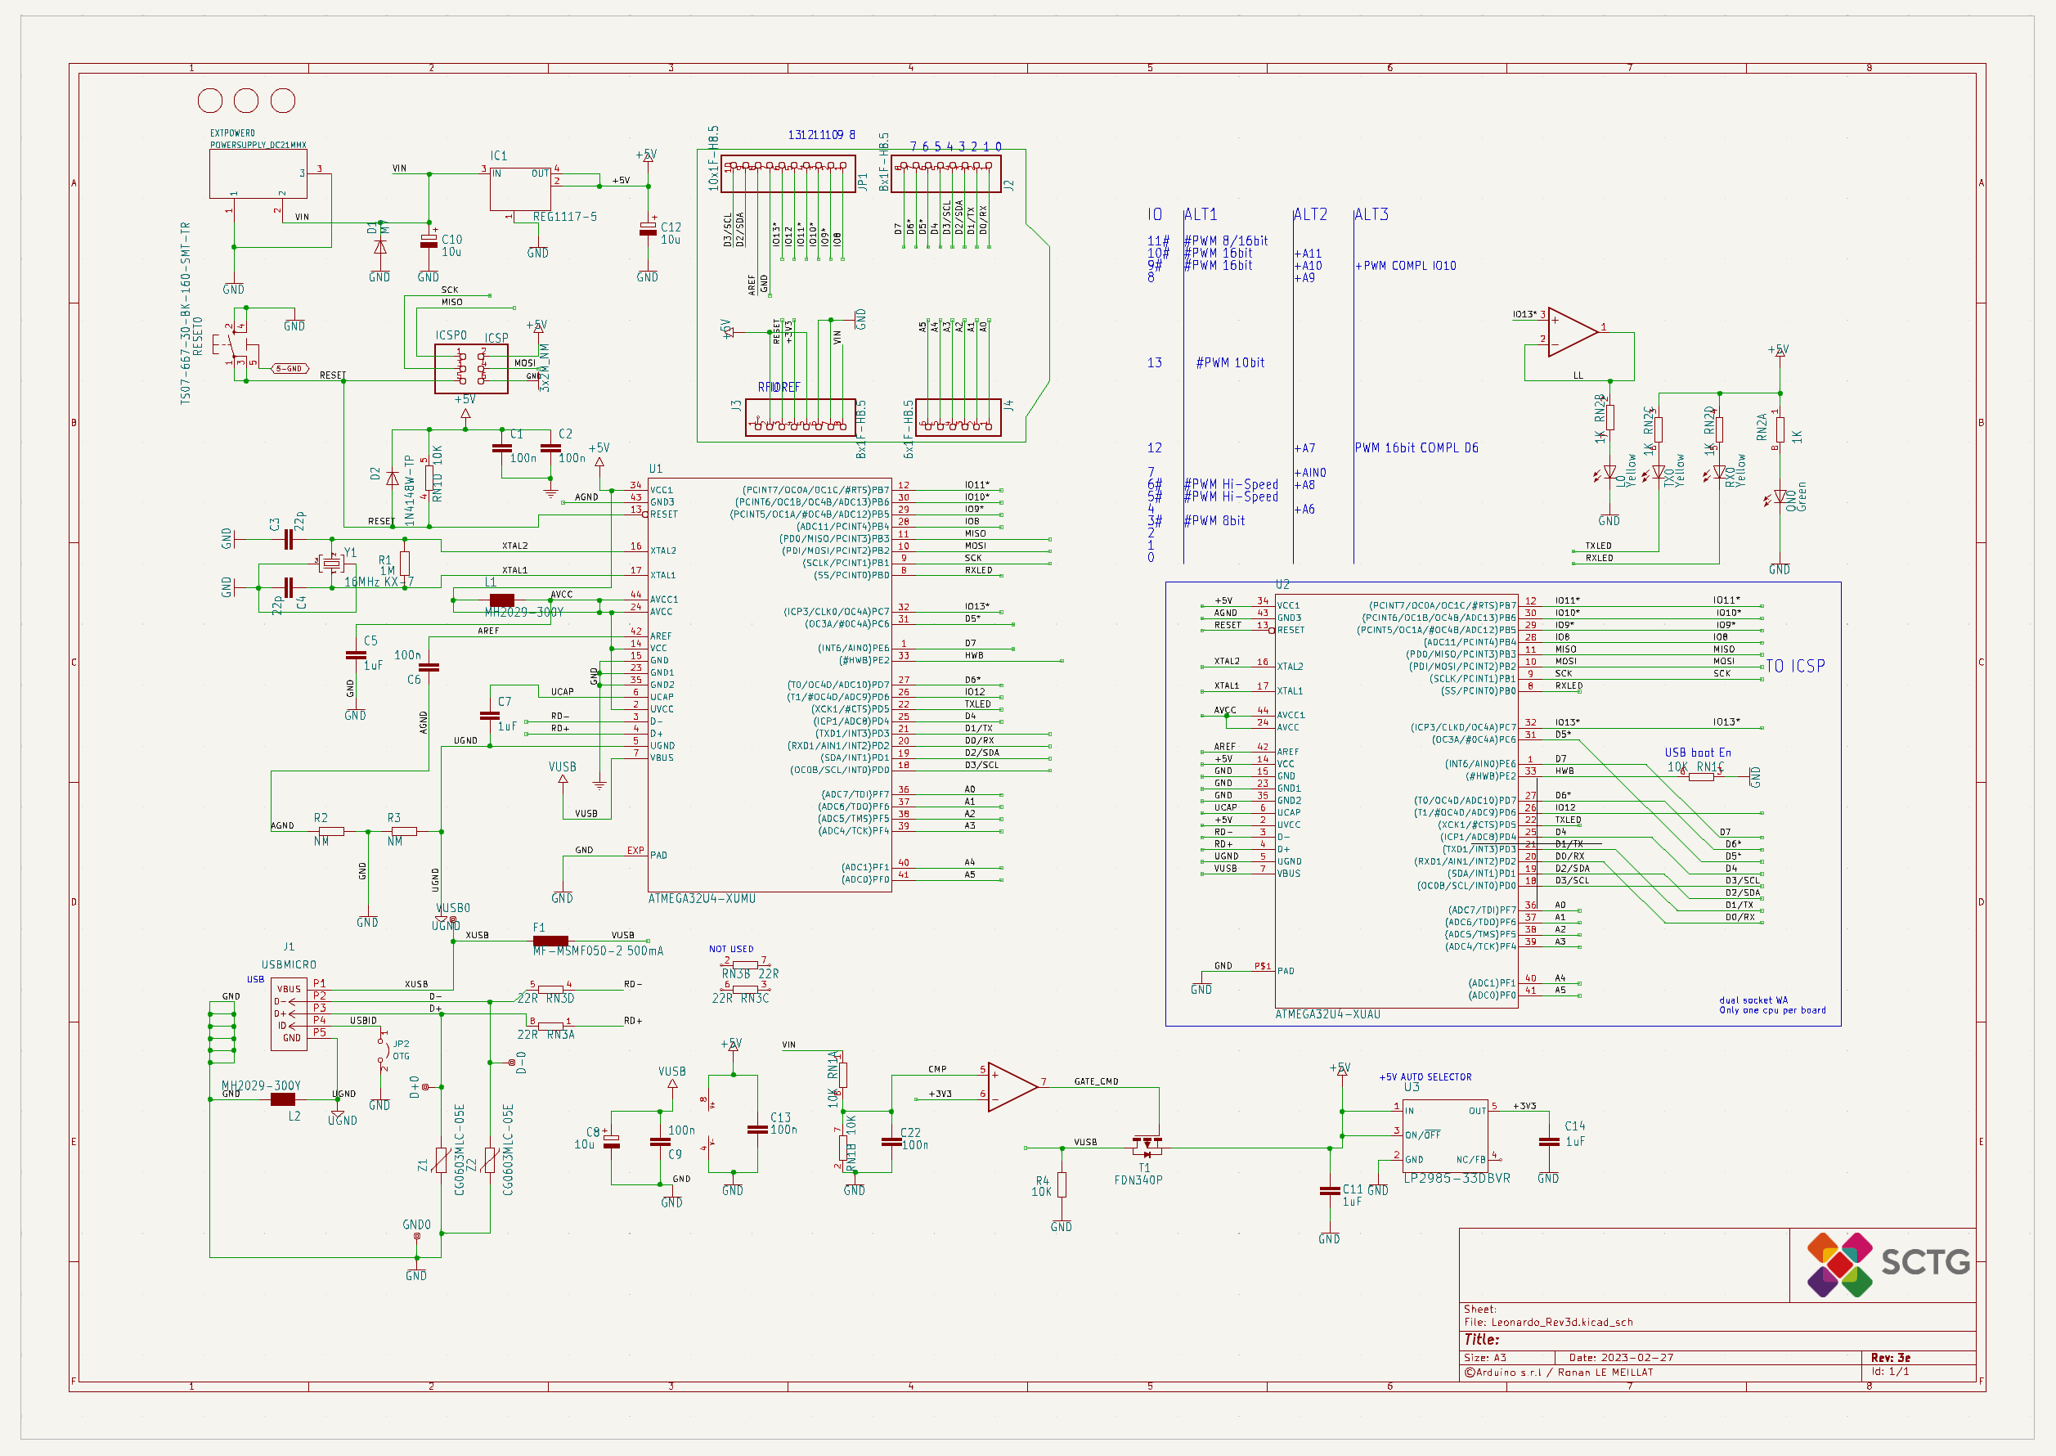Select the EXTPOWER0 power supply jack symbol
The height and width of the screenshot is (1456, 2056).
coord(258,174)
